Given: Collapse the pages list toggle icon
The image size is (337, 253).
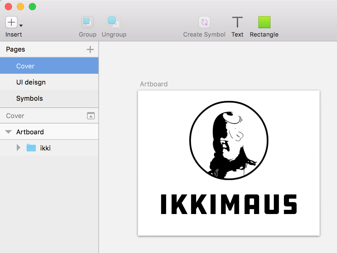Looking at the screenshot, I should [x=91, y=116].
